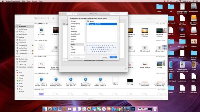Image resolution: width=200 pixels, height=112 pixels.
Task: Click Finder icon size slider
Action: [163, 99]
